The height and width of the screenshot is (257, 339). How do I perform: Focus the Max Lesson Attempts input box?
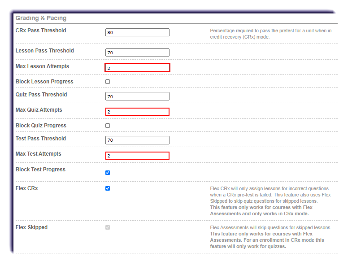[137, 68]
